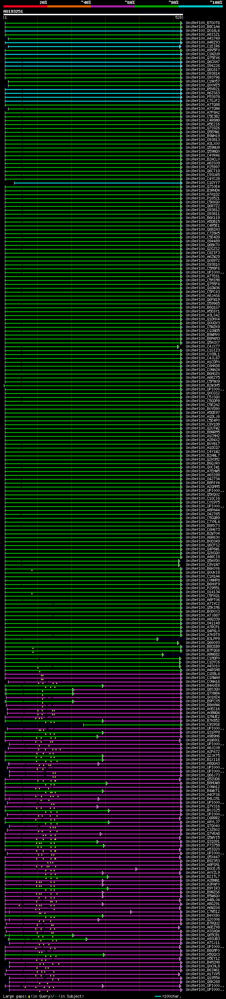Click UniRef100_A1CMH2 label
This screenshot has width=226, height=999.
203,436
